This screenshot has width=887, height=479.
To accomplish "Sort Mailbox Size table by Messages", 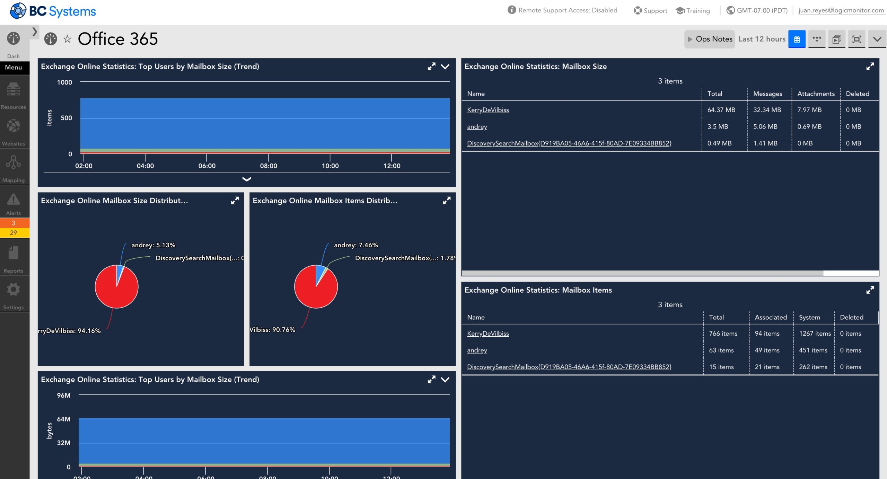I will (767, 94).
